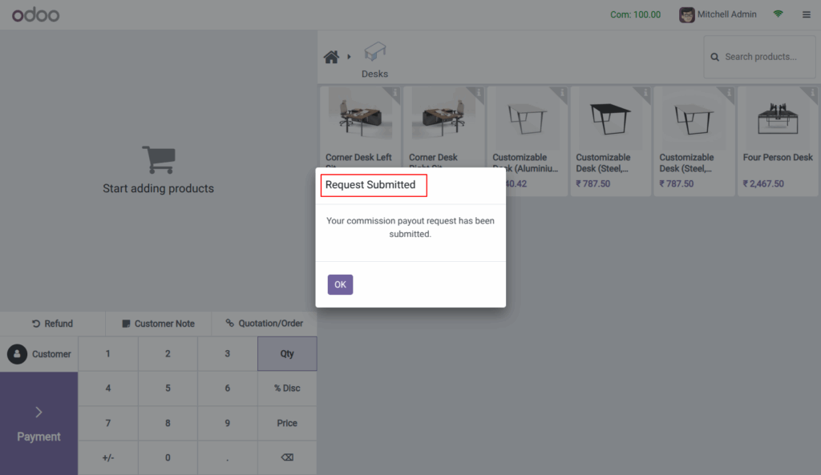Switch numpad to Price mode
This screenshot has height=475, width=821.
coord(287,423)
